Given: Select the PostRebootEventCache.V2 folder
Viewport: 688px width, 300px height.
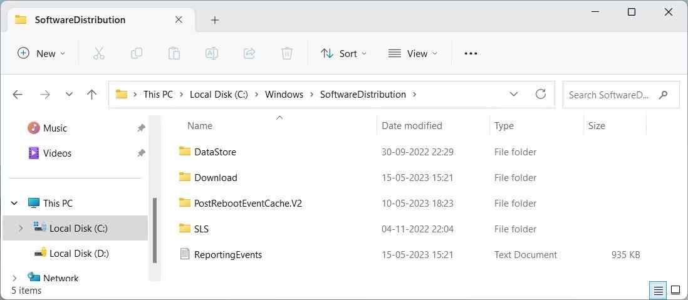Looking at the screenshot, I should tap(248, 203).
